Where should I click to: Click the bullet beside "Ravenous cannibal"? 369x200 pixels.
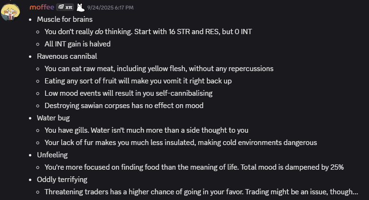pos(30,57)
